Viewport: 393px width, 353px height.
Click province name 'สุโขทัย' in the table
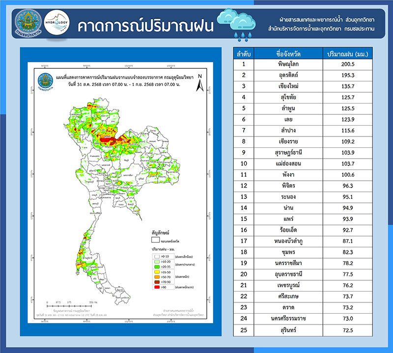[288, 97]
